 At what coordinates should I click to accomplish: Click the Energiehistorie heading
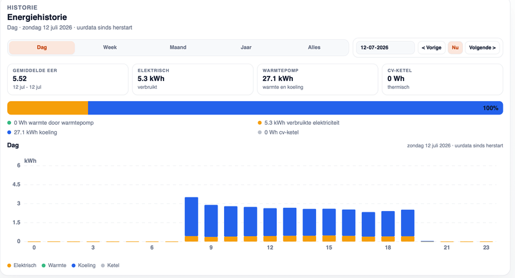click(x=37, y=17)
